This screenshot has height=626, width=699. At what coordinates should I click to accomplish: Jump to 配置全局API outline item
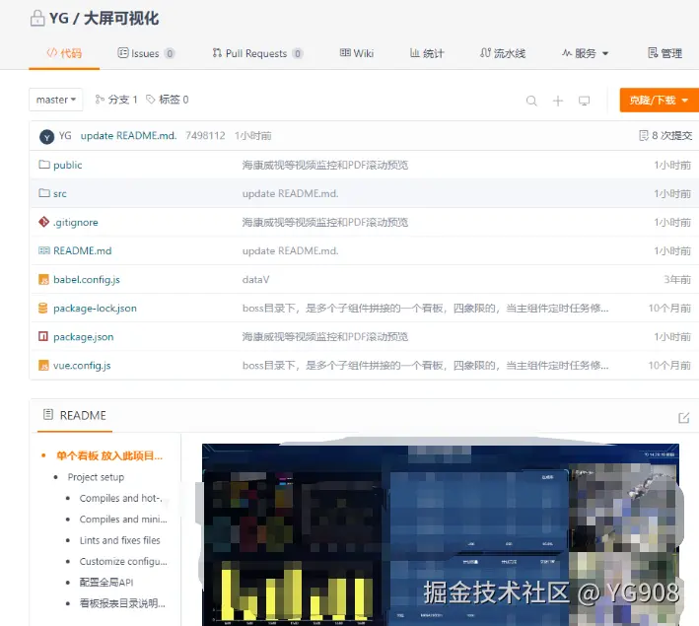106,583
